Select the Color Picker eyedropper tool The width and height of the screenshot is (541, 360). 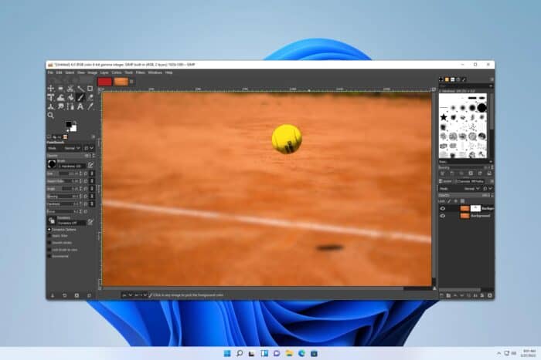tap(90, 106)
